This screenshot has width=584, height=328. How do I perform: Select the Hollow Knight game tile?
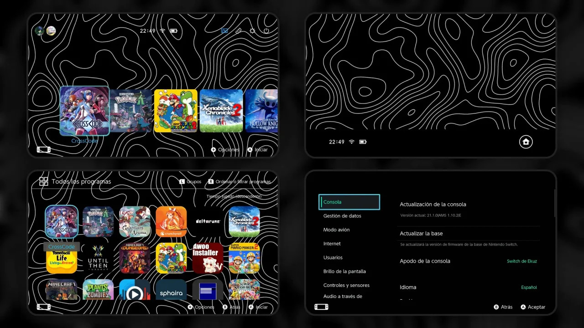[x=261, y=111]
